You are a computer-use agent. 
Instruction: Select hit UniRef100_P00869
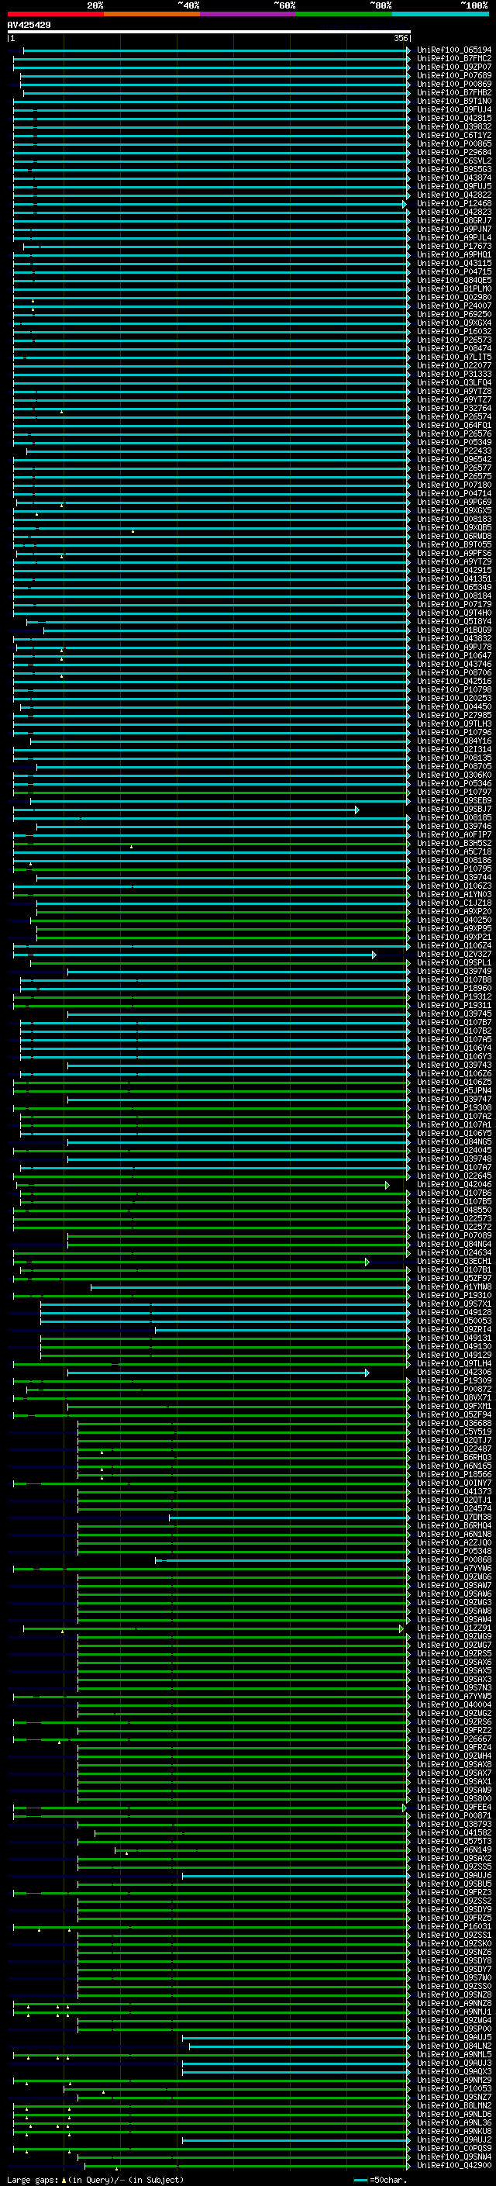click(x=454, y=84)
